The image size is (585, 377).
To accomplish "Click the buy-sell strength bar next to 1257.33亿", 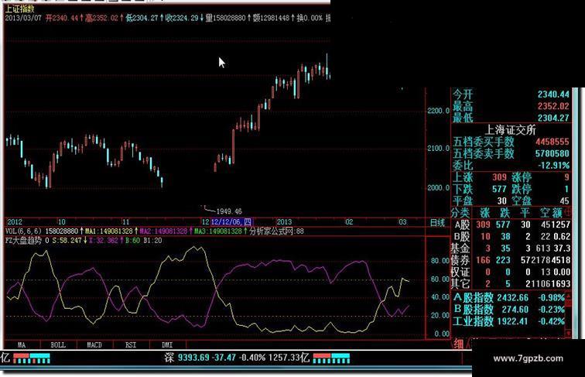I will 331,358.
